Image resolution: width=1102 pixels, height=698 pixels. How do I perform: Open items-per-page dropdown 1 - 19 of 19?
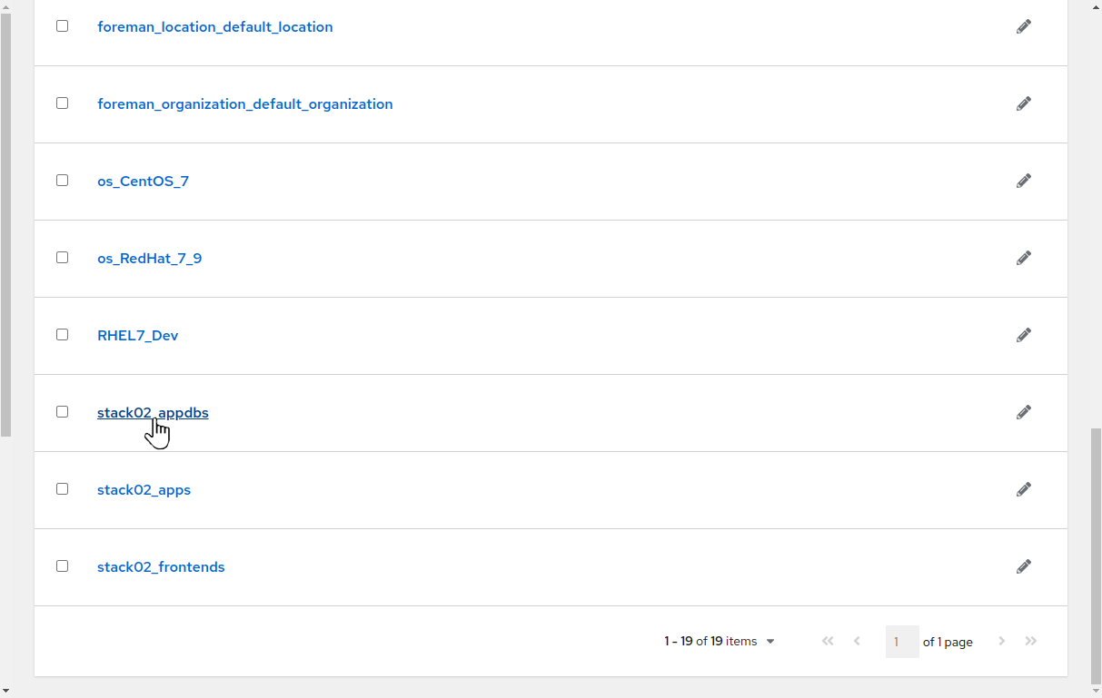click(720, 642)
